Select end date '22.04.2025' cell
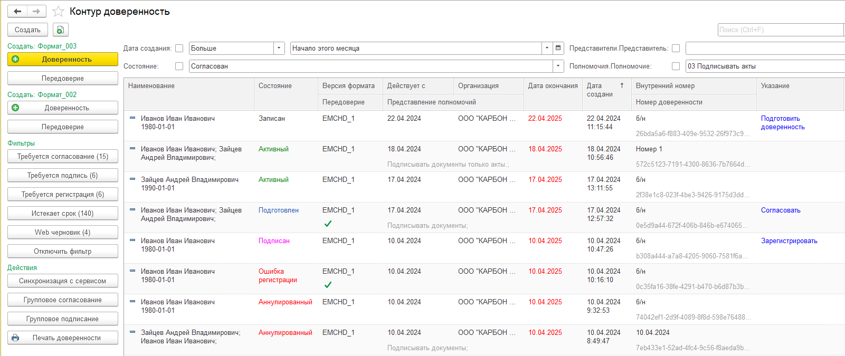 pos(545,118)
